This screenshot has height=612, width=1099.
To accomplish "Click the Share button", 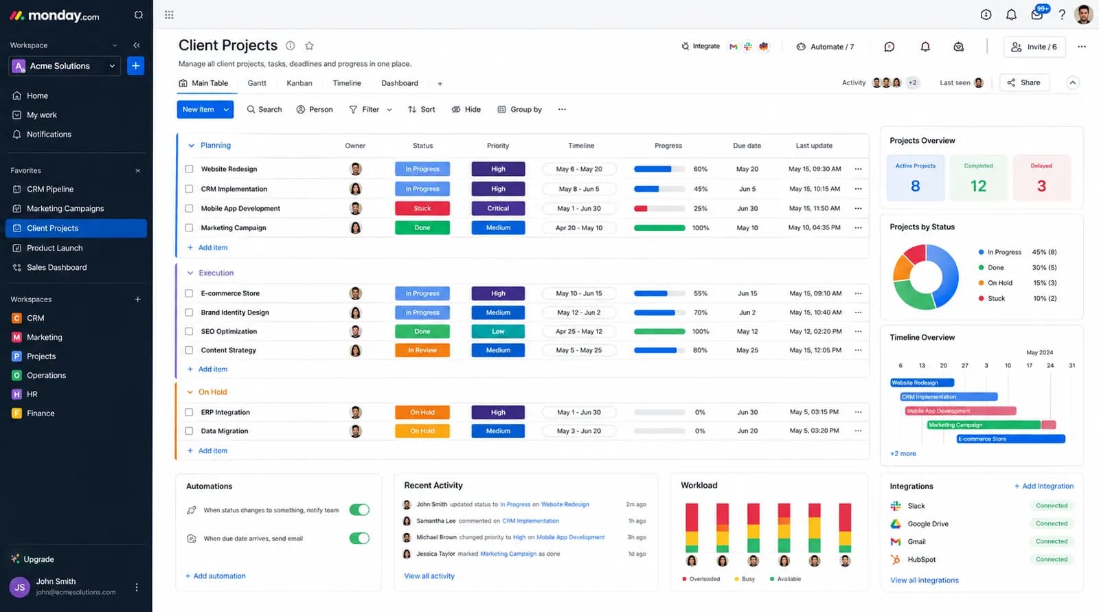I will coord(1023,82).
